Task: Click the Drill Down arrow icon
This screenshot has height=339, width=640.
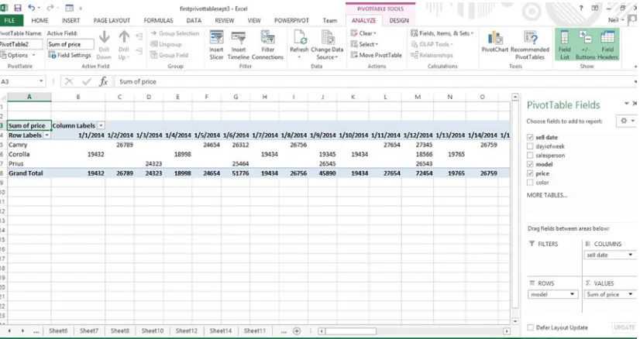Action: (104, 37)
